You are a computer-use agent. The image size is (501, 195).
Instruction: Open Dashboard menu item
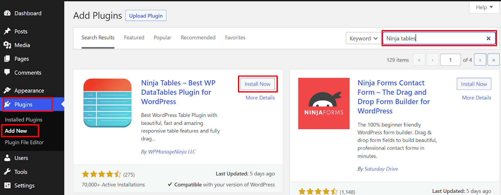[32, 13]
